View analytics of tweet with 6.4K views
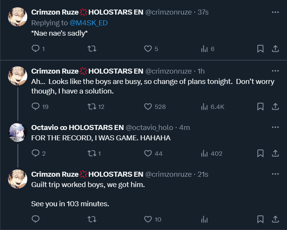This screenshot has height=230, width=287. (205, 106)
